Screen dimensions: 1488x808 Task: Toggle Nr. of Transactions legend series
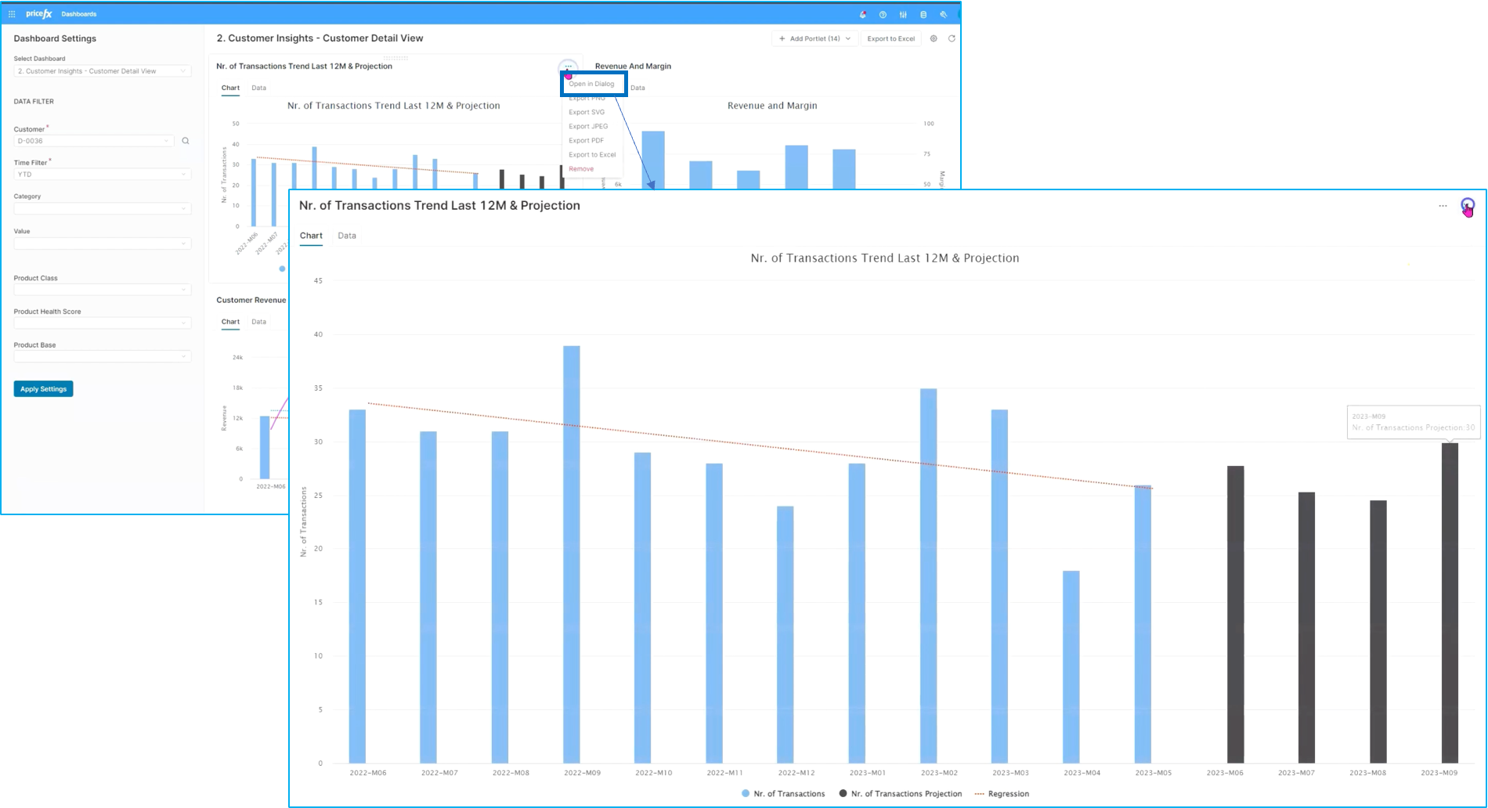pyautogui.click(x=783, y=794)
